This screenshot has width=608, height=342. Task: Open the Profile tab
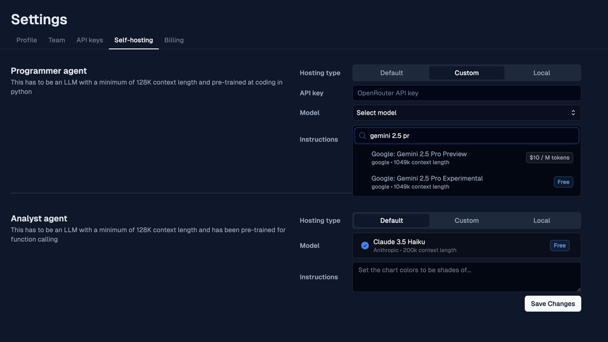click(x=27, y=40)
